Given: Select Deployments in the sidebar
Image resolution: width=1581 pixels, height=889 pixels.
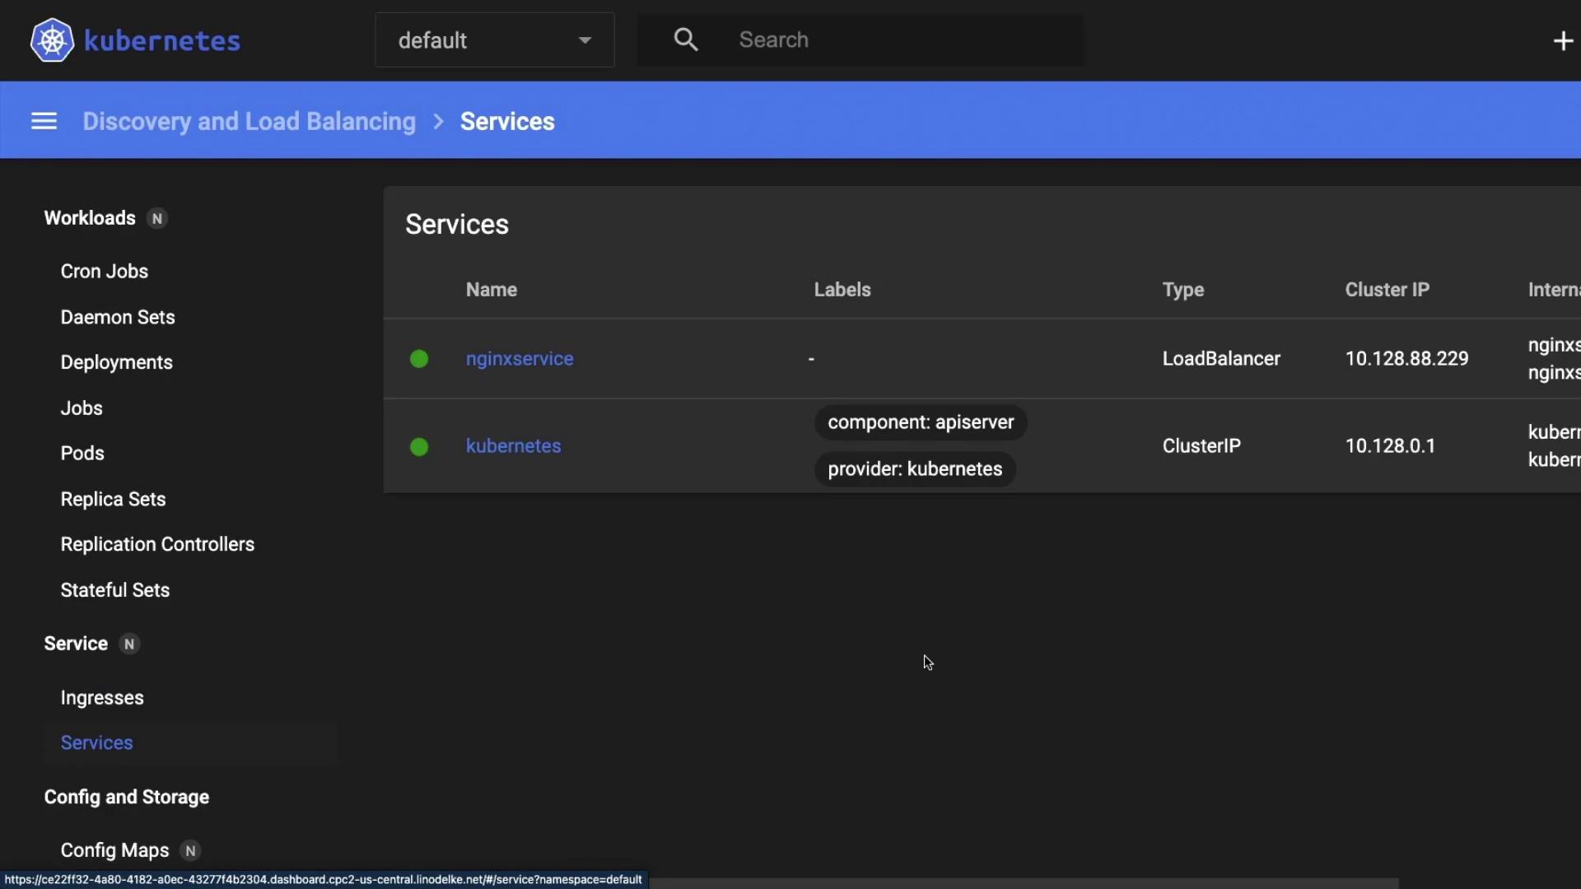Looking at the screenshot, I should pos(116,363).
